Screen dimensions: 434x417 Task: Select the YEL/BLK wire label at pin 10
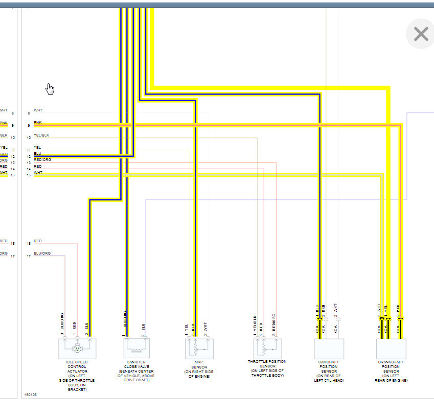click(x=41, y=135)
